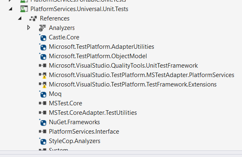Click the Microsoft.TestPlatform.AdapterUtilities package icon
The image size is (242, 157).
[x=43, y=47]
